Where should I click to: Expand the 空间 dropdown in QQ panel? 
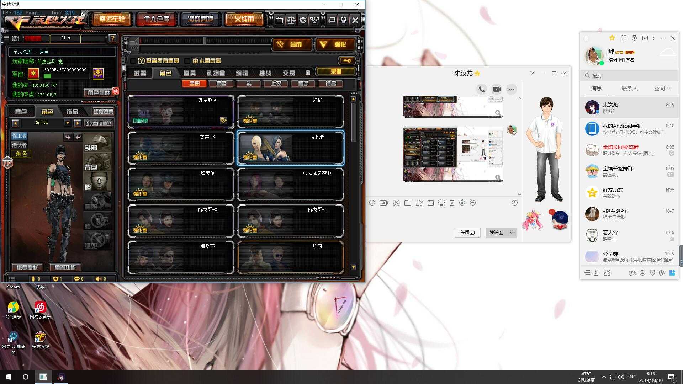[662, 88]
